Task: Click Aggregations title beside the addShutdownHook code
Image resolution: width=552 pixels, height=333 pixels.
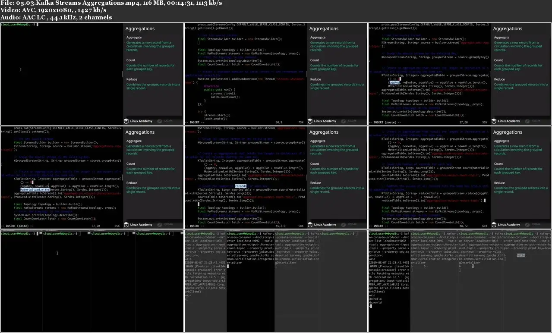Action: pos(324,29)
